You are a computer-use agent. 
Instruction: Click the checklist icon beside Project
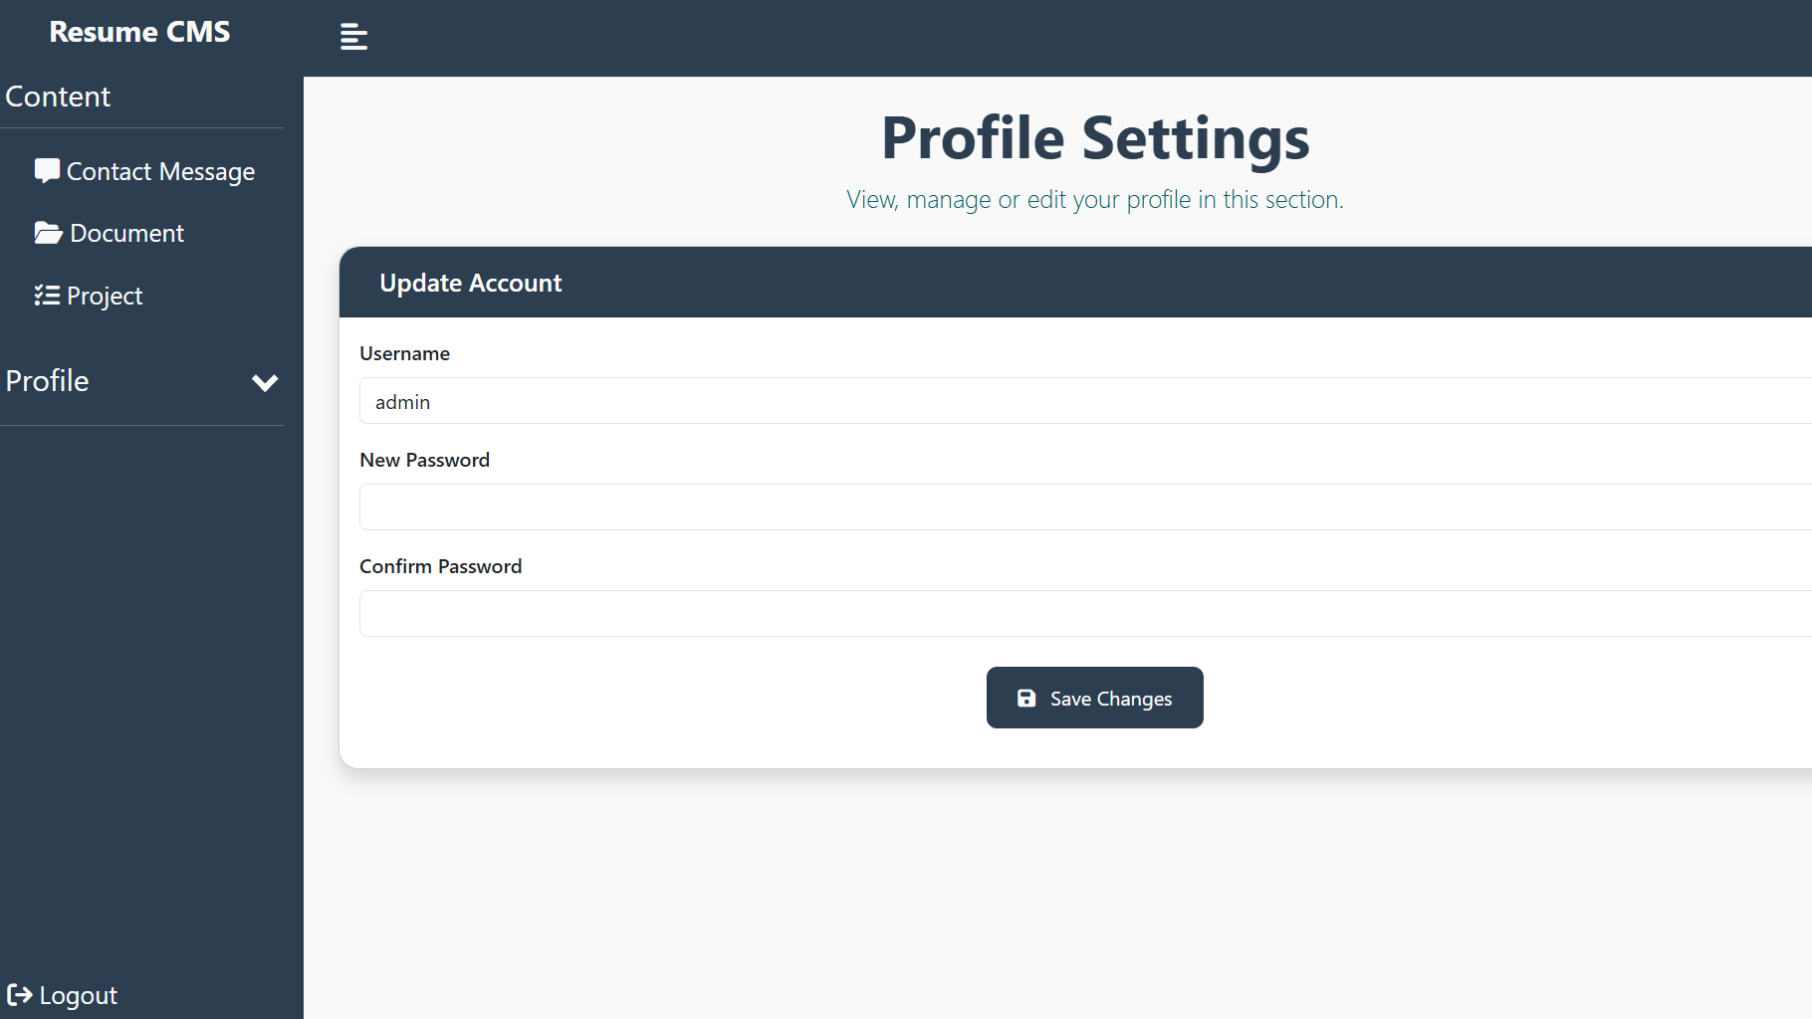click(47, 296)
